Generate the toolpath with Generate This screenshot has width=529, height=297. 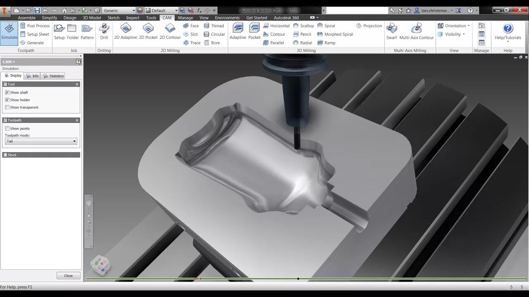pos(32,43)
